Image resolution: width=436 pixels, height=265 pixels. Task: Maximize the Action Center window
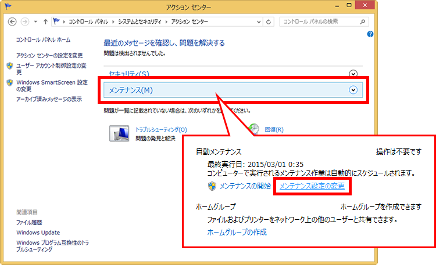(x=349, y=5)
